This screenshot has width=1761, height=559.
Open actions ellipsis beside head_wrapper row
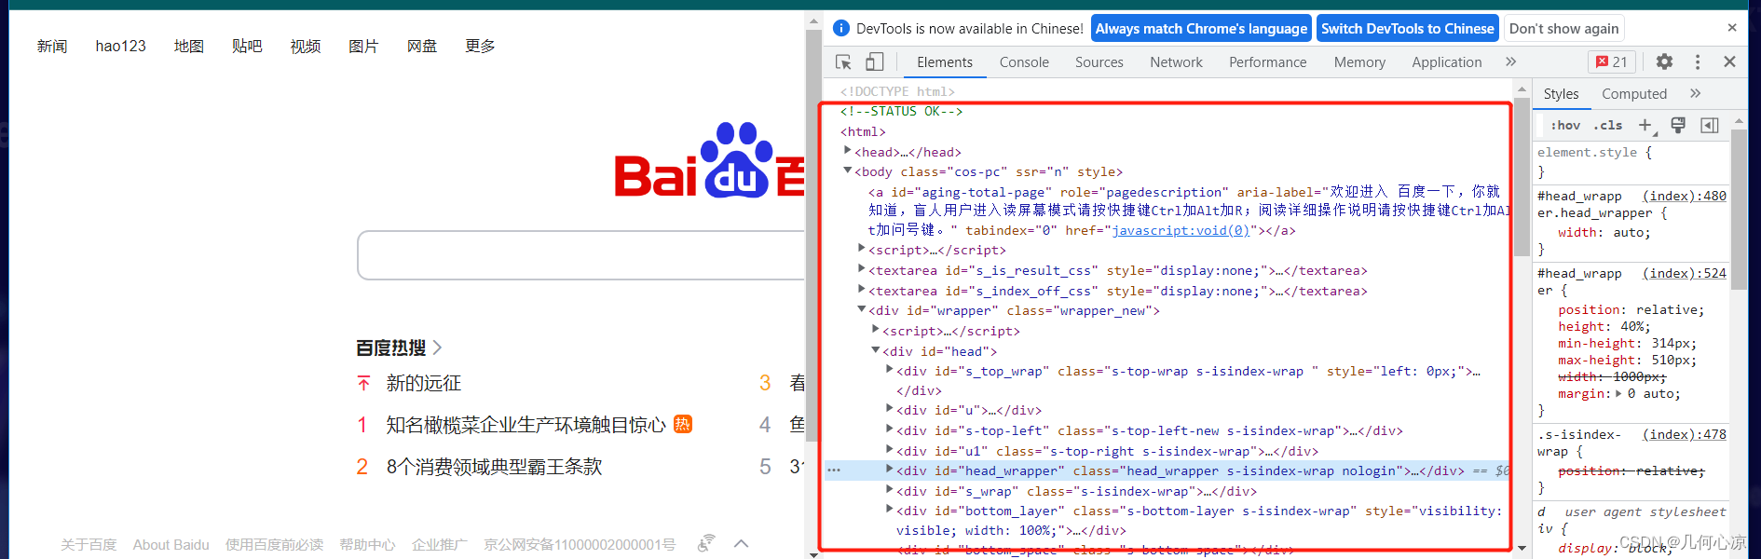tap(834, 470)
